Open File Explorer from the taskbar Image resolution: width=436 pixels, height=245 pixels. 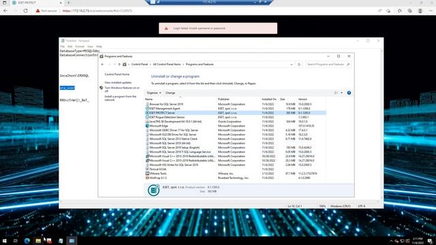(38, 241)
